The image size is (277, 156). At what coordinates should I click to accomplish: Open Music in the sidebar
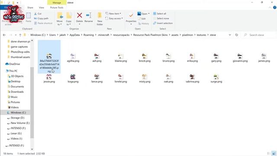coord(13,97)
